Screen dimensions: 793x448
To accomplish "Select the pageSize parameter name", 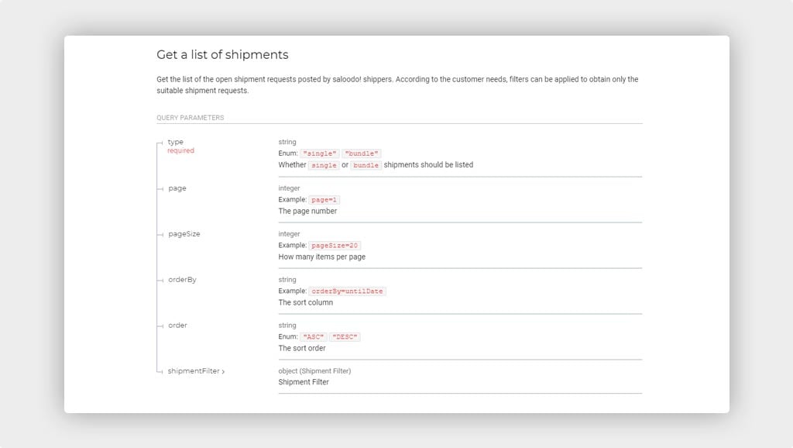I will click(x=184, y=234).
